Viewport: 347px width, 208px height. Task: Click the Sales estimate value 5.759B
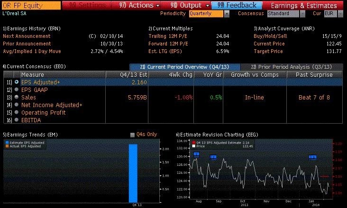(137, 97)
